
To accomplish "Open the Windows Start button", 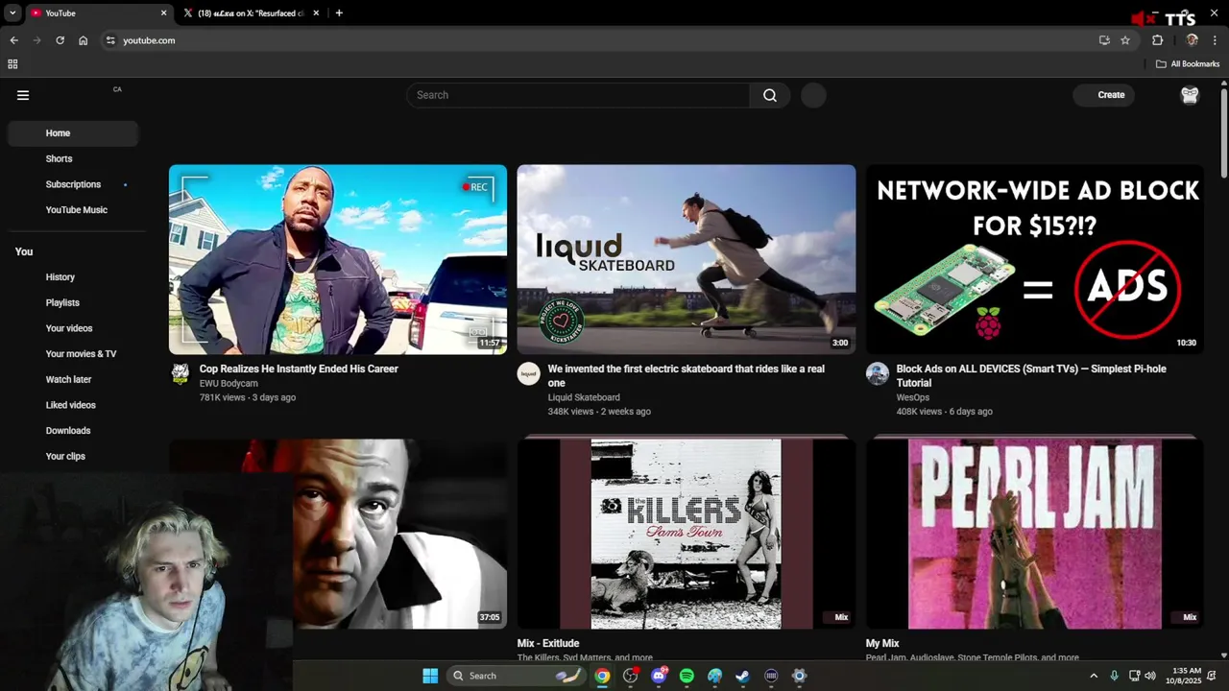I will 430,676.
